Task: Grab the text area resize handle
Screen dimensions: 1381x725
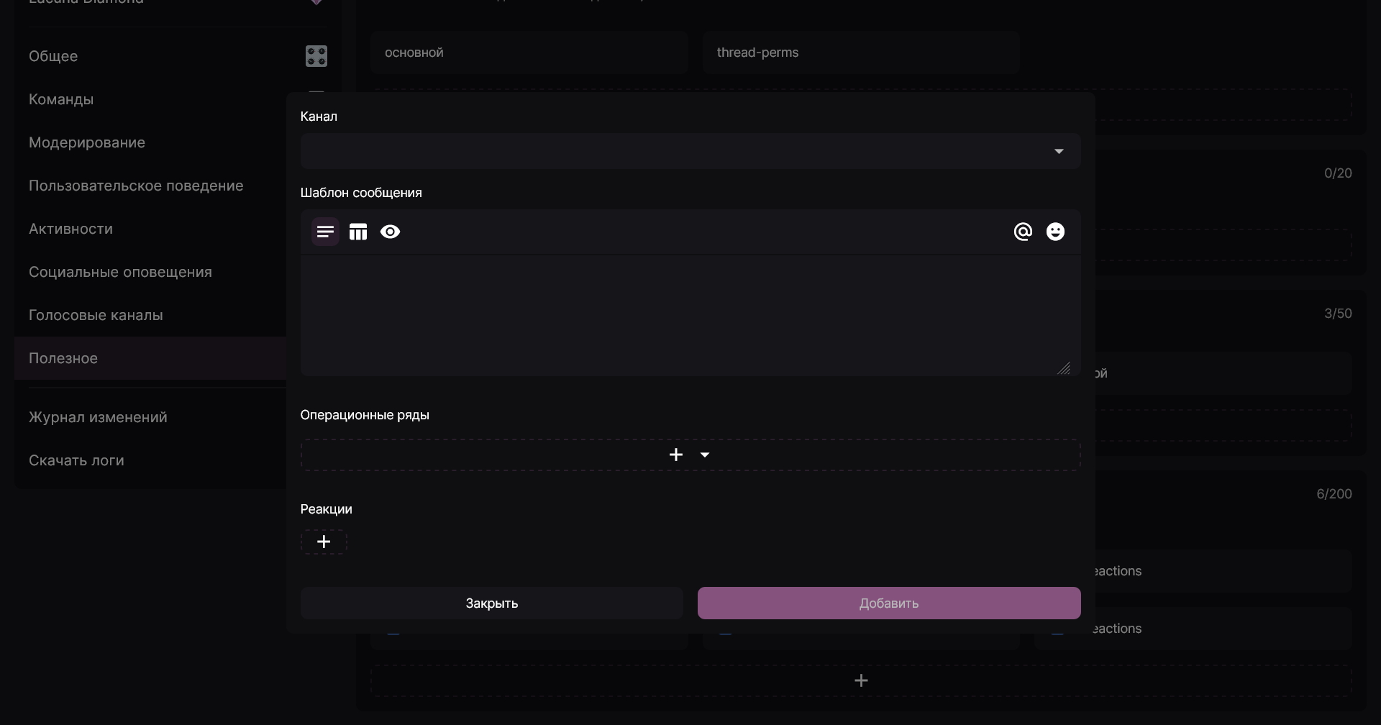Action: point(1064,368)
